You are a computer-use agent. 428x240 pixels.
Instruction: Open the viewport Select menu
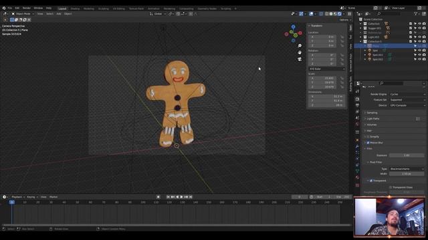49,13
